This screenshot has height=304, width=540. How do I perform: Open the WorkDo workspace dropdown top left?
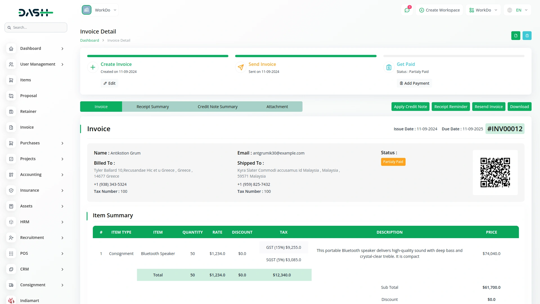pos(100,10)
